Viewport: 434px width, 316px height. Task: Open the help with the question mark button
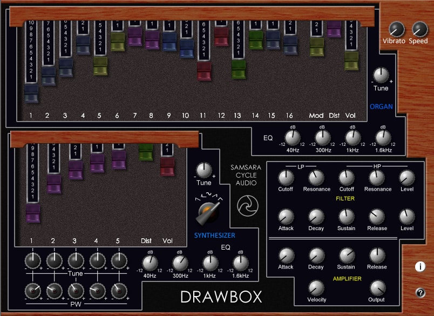click(420, 292)
